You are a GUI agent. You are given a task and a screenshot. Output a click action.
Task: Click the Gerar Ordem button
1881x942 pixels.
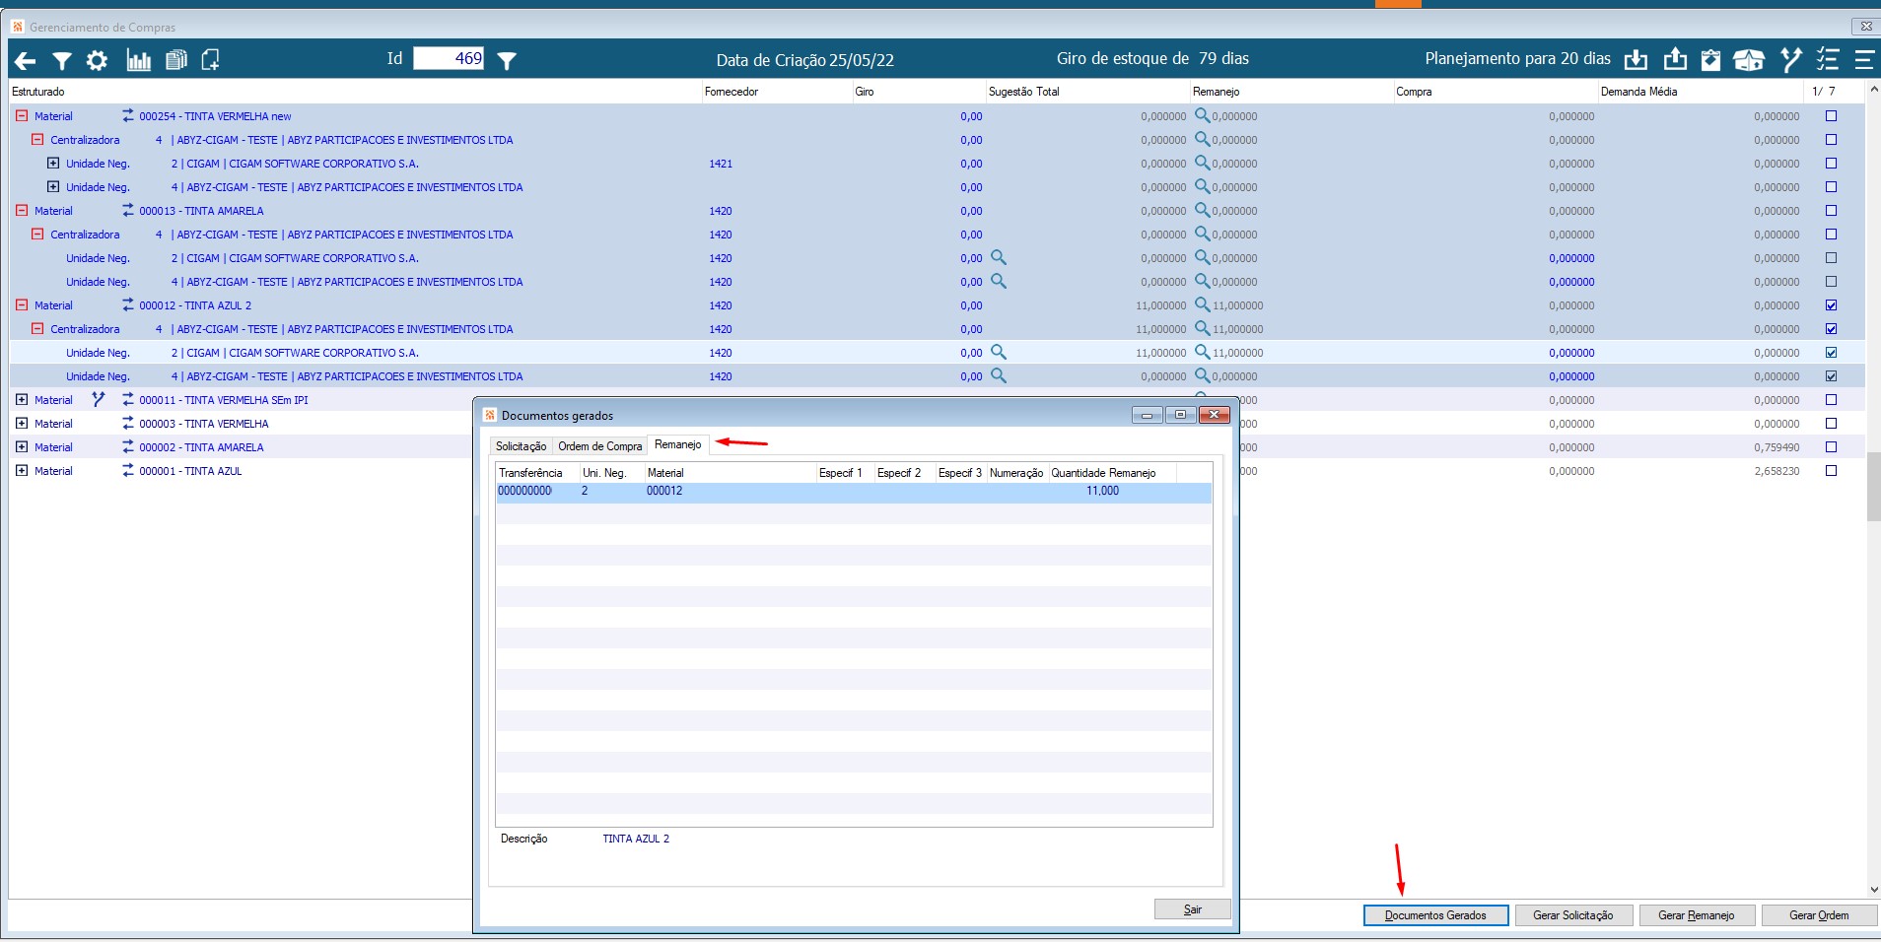click(1819, 915)
